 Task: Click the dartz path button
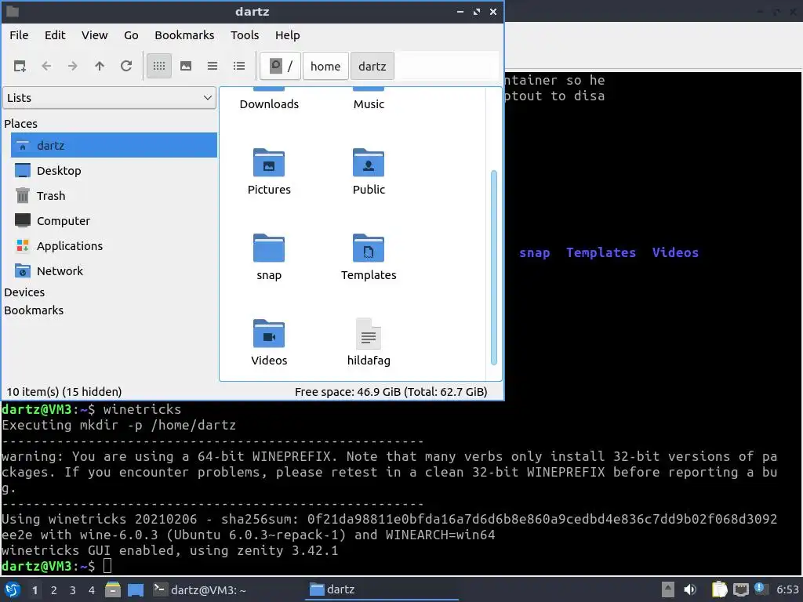click(372, 66)
